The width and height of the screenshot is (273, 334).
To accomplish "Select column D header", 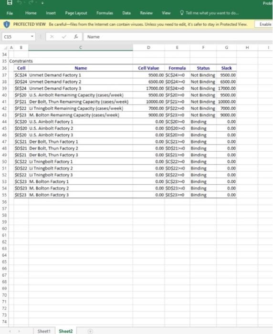I will [148, 48].
